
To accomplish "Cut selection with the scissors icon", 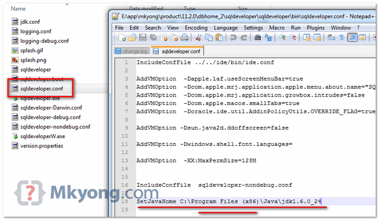I will point(198,37).
